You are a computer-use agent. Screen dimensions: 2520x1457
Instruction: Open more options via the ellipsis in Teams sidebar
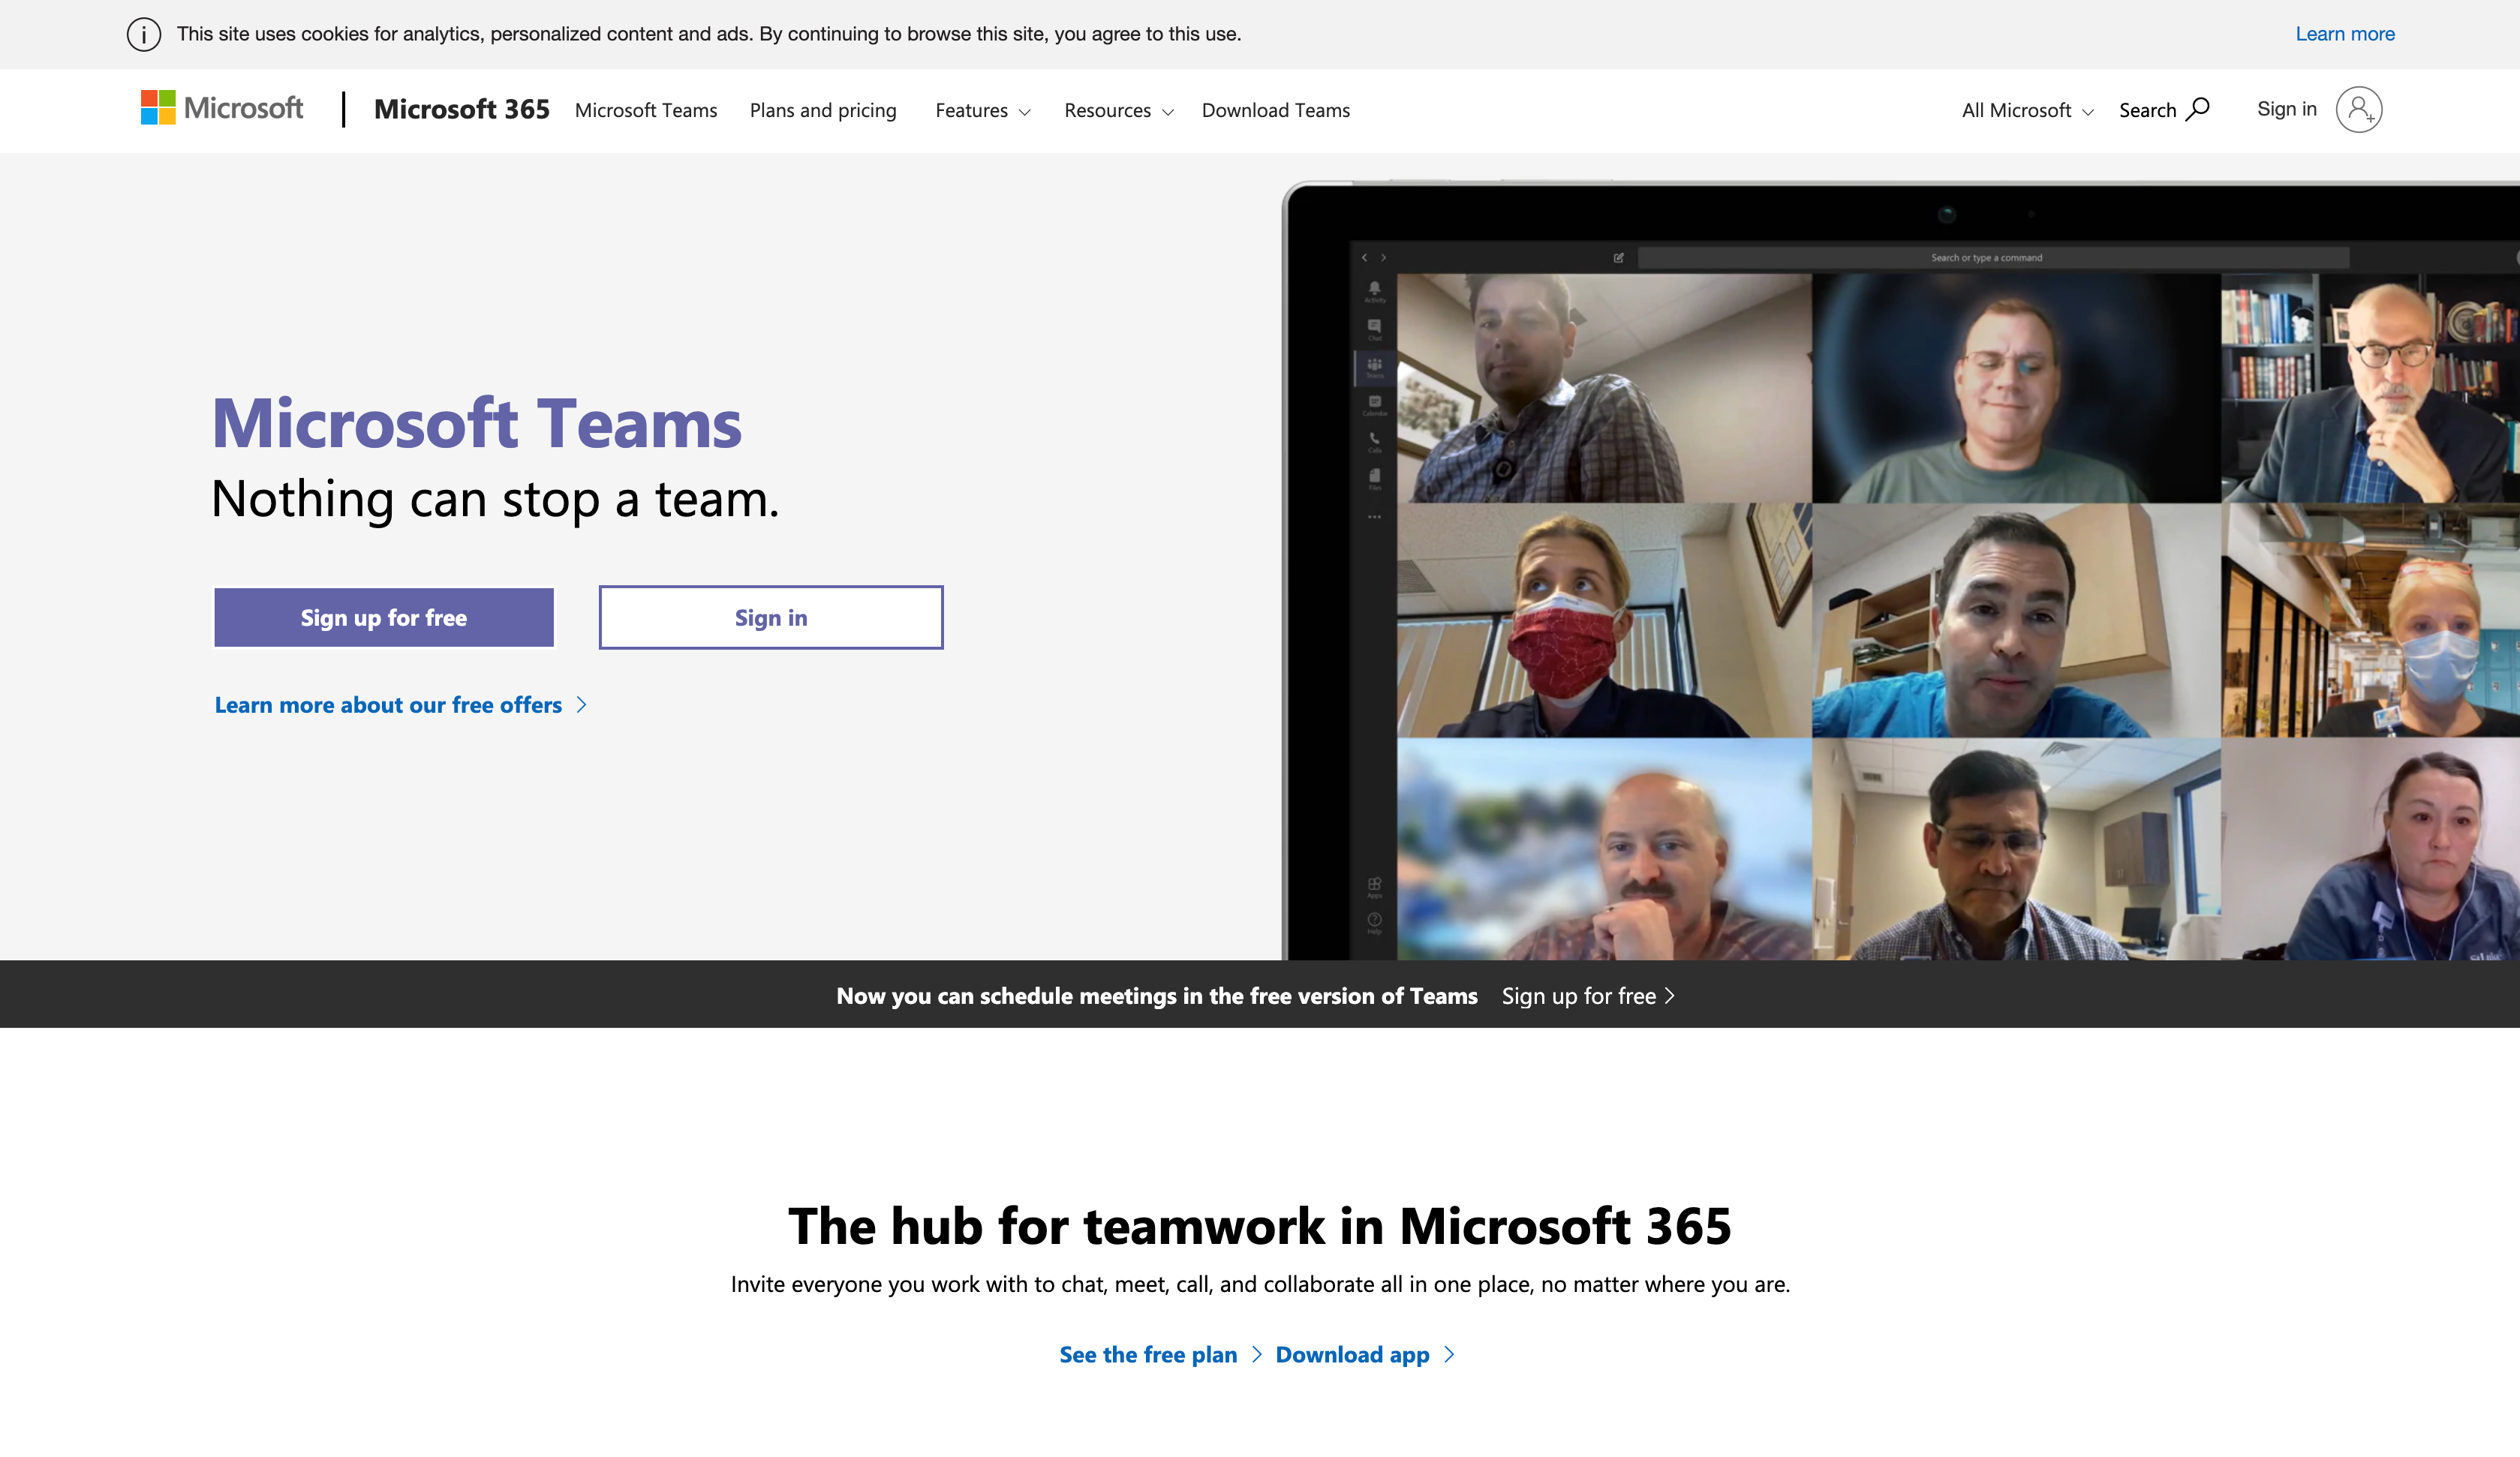[1375, 517]
